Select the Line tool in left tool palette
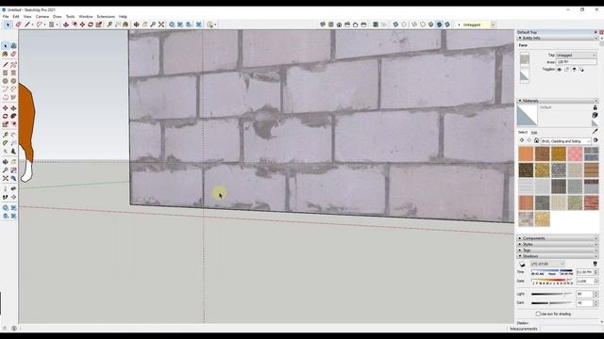This screenshot has width=604, height=339. [5, 65]
